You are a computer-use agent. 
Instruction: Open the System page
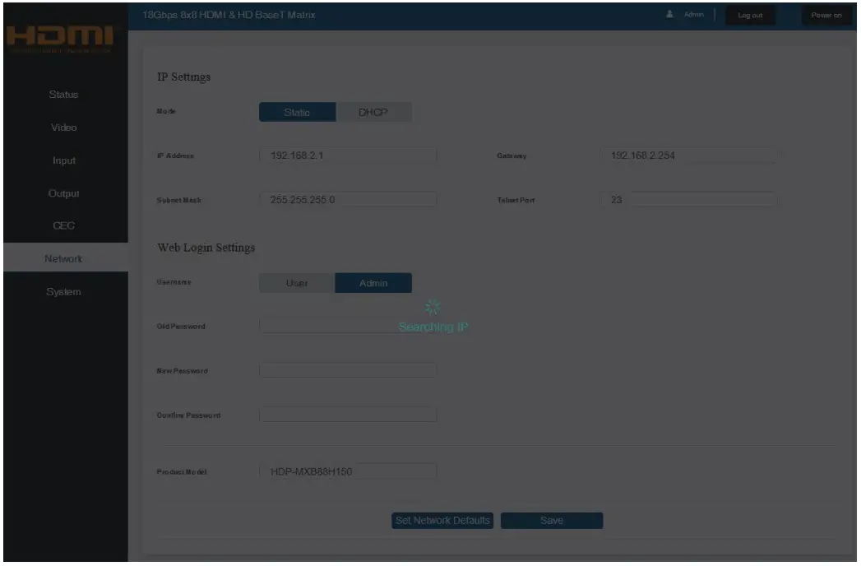tap(63, 292)
